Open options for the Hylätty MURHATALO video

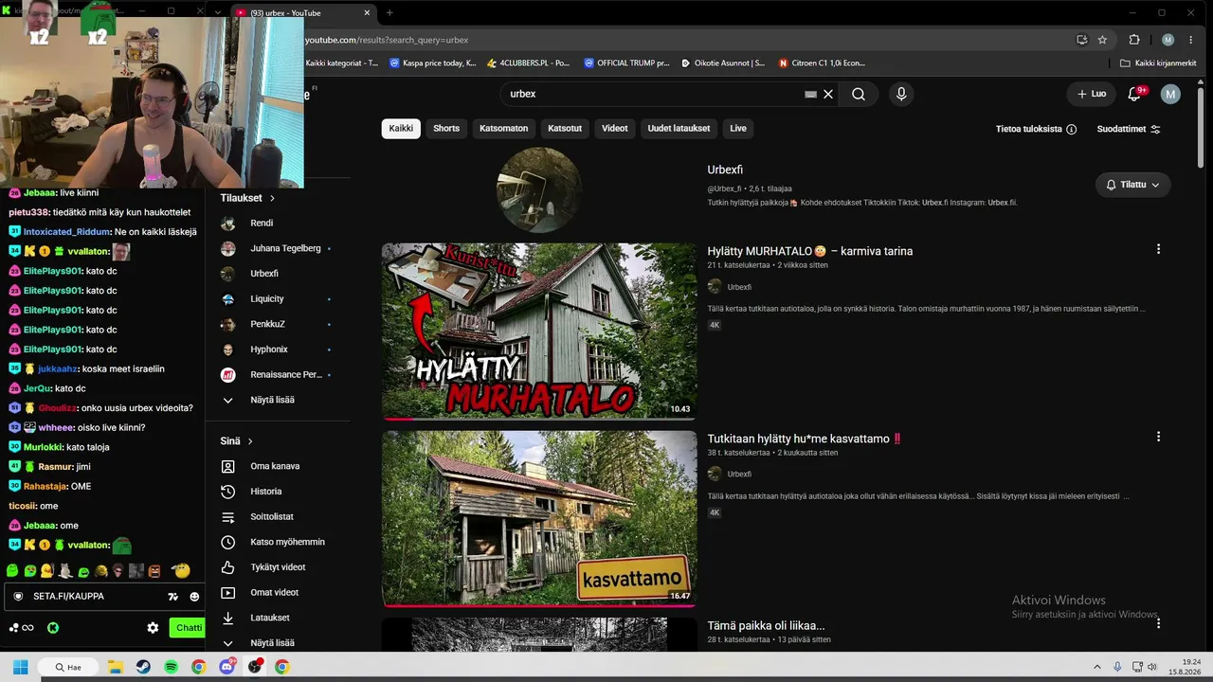[x=1158, y=249]
